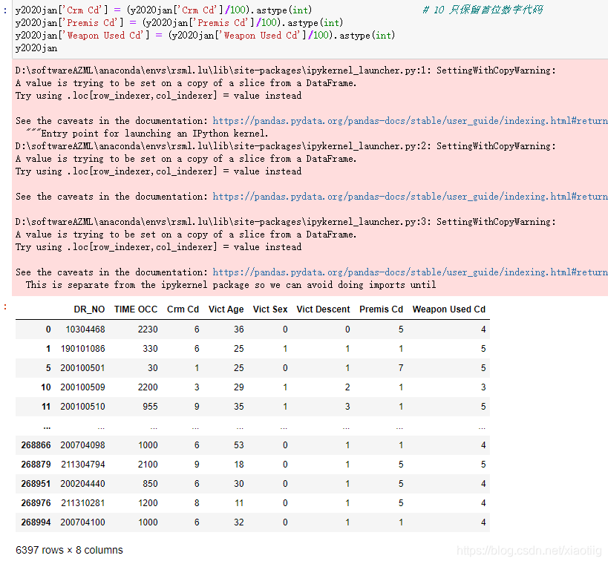Click row index 268879

click(x=36, y=465)
